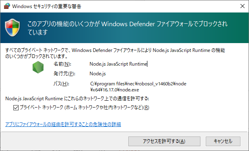Click the キャンセル button
The image size is (249, 151).
pyautogui.click(x=223, y=141)
